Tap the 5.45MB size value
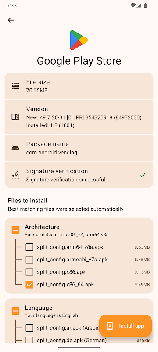The width and height of the screenshot is (158, 352). tap(142, 260)
